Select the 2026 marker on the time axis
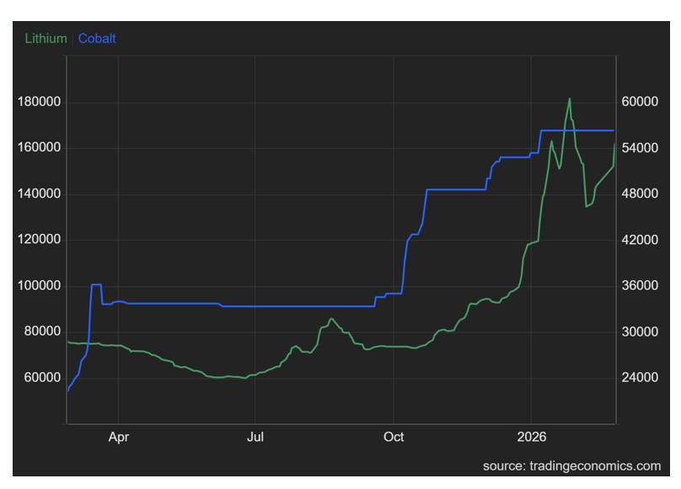The image size is (681, 489). (531, 437)
